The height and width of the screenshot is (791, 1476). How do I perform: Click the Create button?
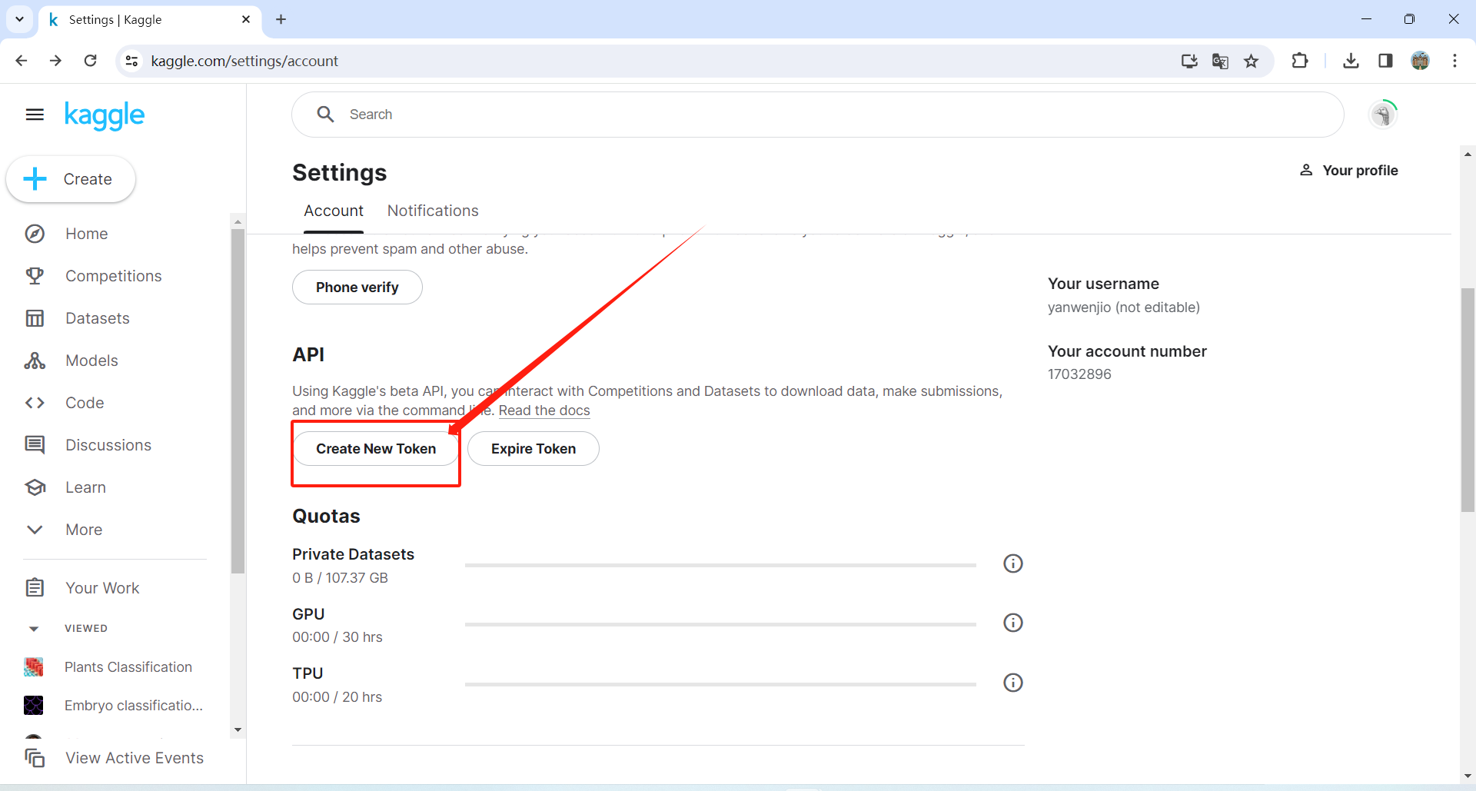(x=71, y=179)
